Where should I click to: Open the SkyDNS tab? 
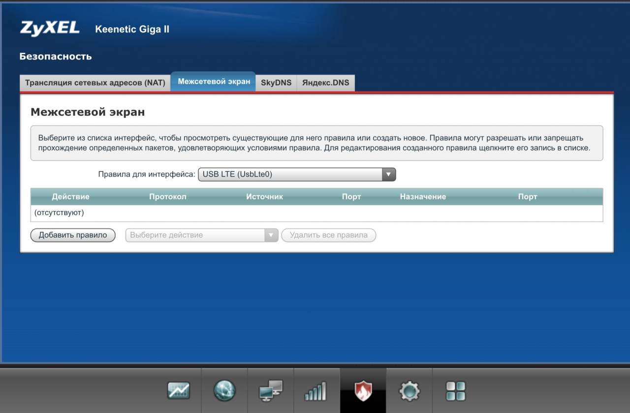pos(276,83)
